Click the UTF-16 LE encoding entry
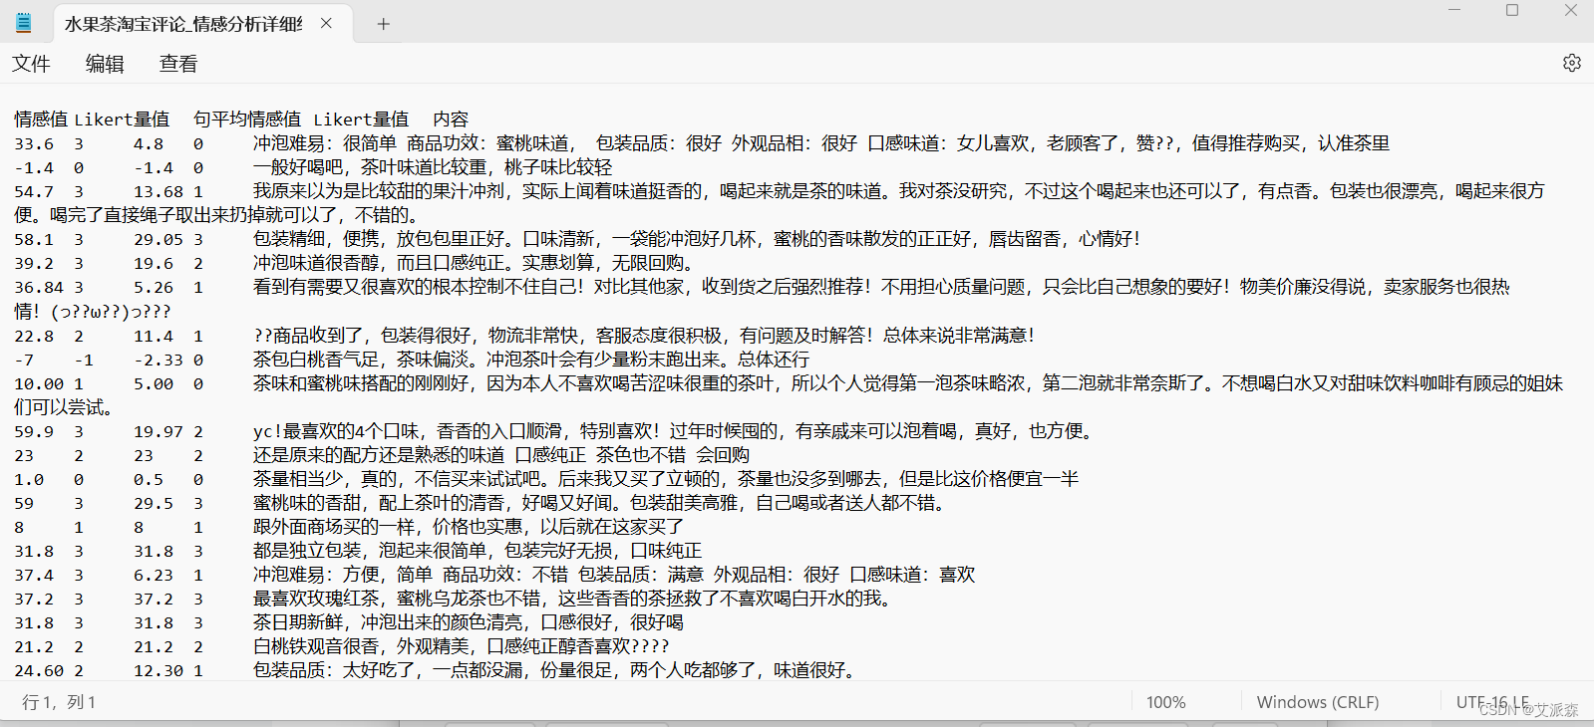 (1492, 702)
